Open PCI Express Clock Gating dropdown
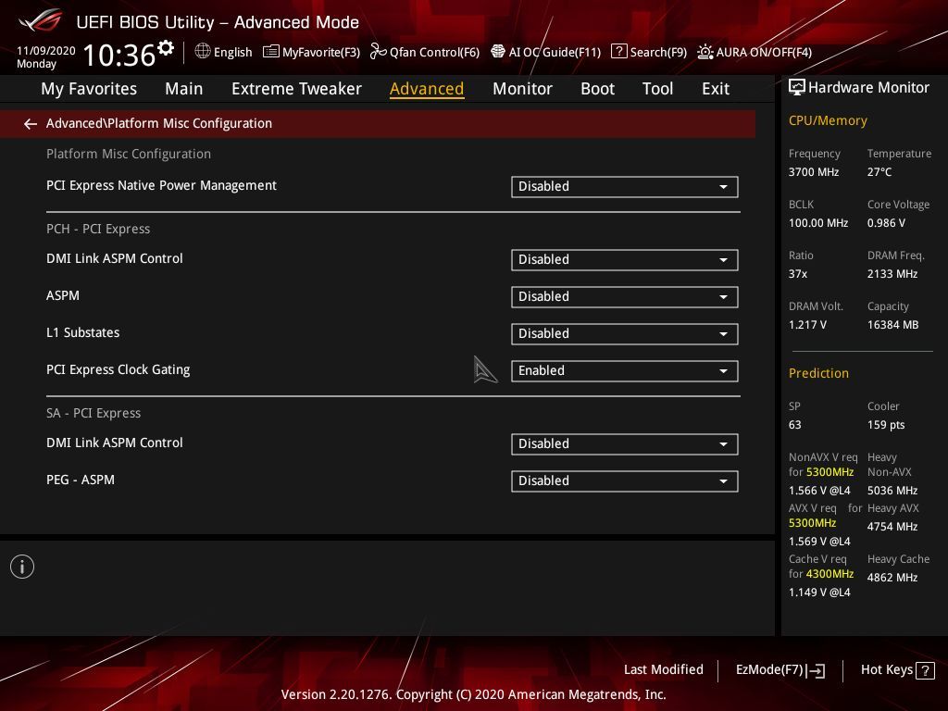 625,371
